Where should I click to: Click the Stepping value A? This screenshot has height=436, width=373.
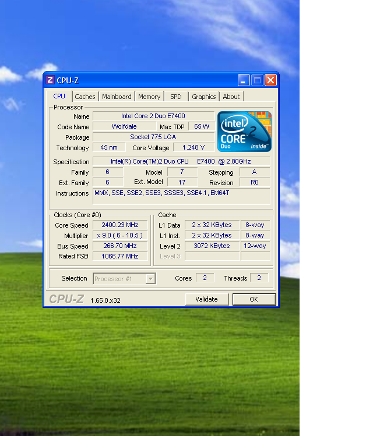[x=255, y=172]
